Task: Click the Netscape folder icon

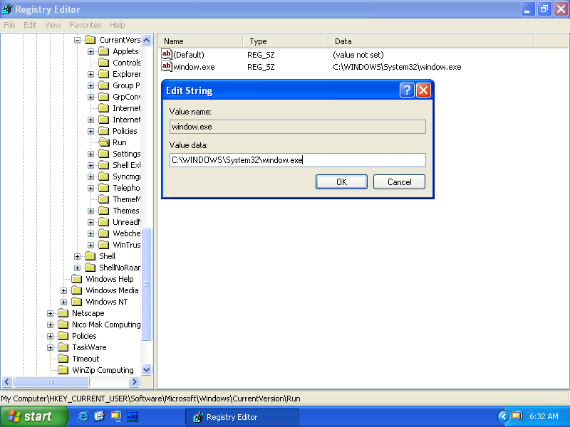Action: coord(63,313)
